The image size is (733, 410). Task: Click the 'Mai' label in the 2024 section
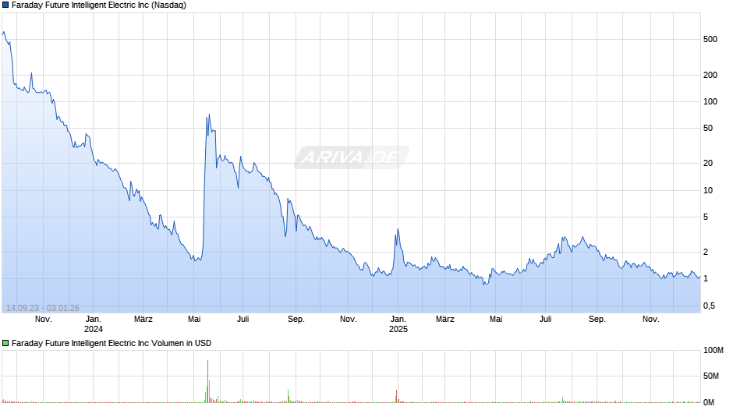194,320
